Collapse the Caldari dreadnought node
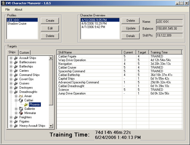 tap(16, 100)
